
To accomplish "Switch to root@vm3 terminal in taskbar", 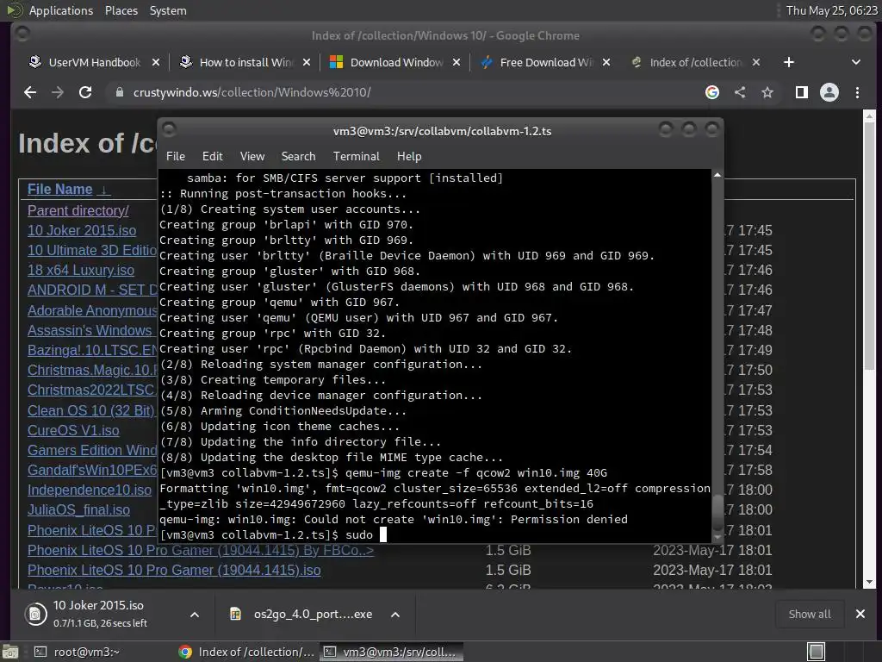I will click(77, 652).
